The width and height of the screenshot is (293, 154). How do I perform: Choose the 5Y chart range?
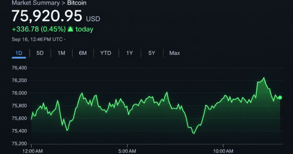point(151,53)
